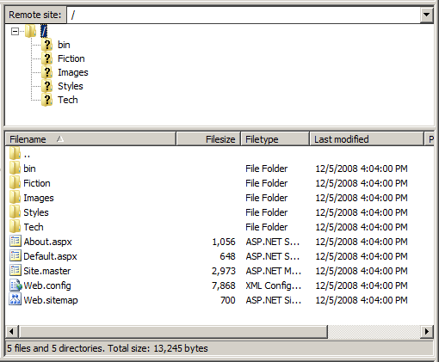Select Styles folder in the tree
The height and width of the screenshot is (362, 439).
pyautogui.click(x=71, y=86)
